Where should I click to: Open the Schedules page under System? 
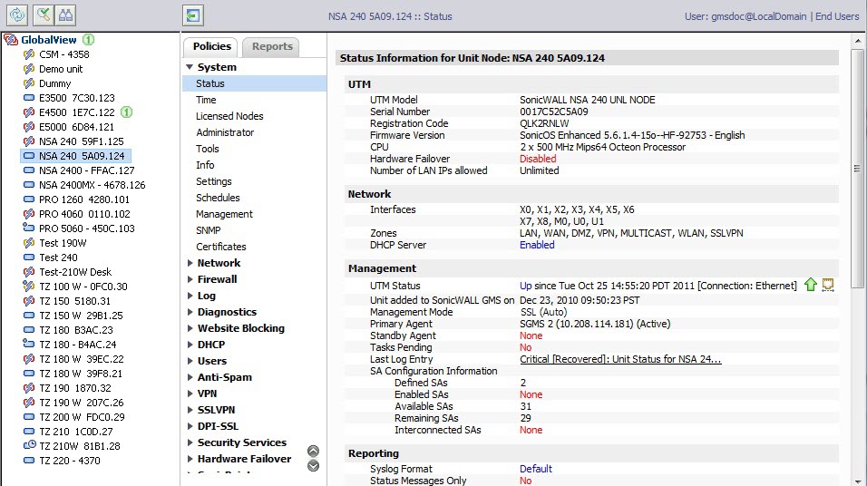tap(218, 198)
